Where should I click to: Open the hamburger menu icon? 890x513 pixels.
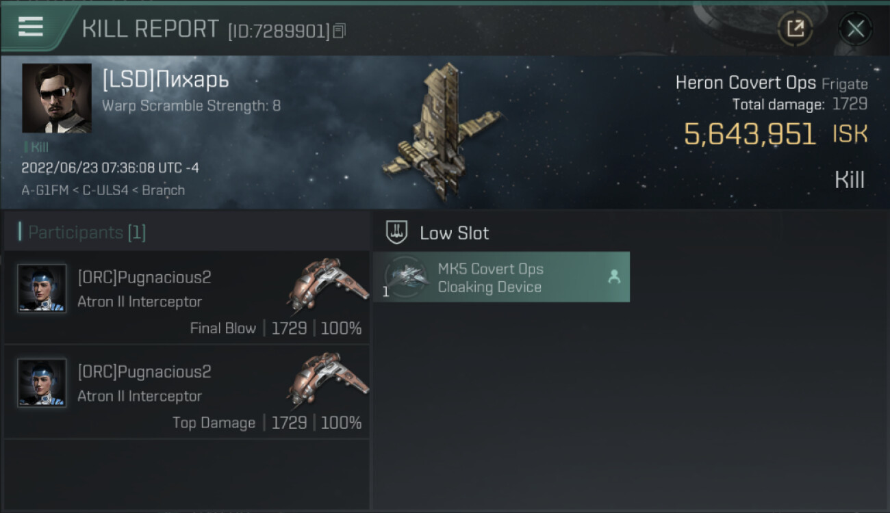31,27
